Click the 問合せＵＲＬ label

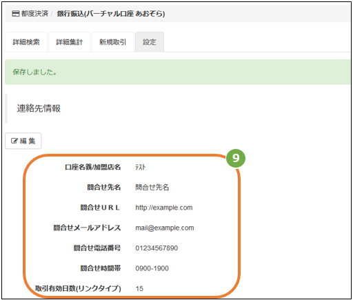coord(100,208)
